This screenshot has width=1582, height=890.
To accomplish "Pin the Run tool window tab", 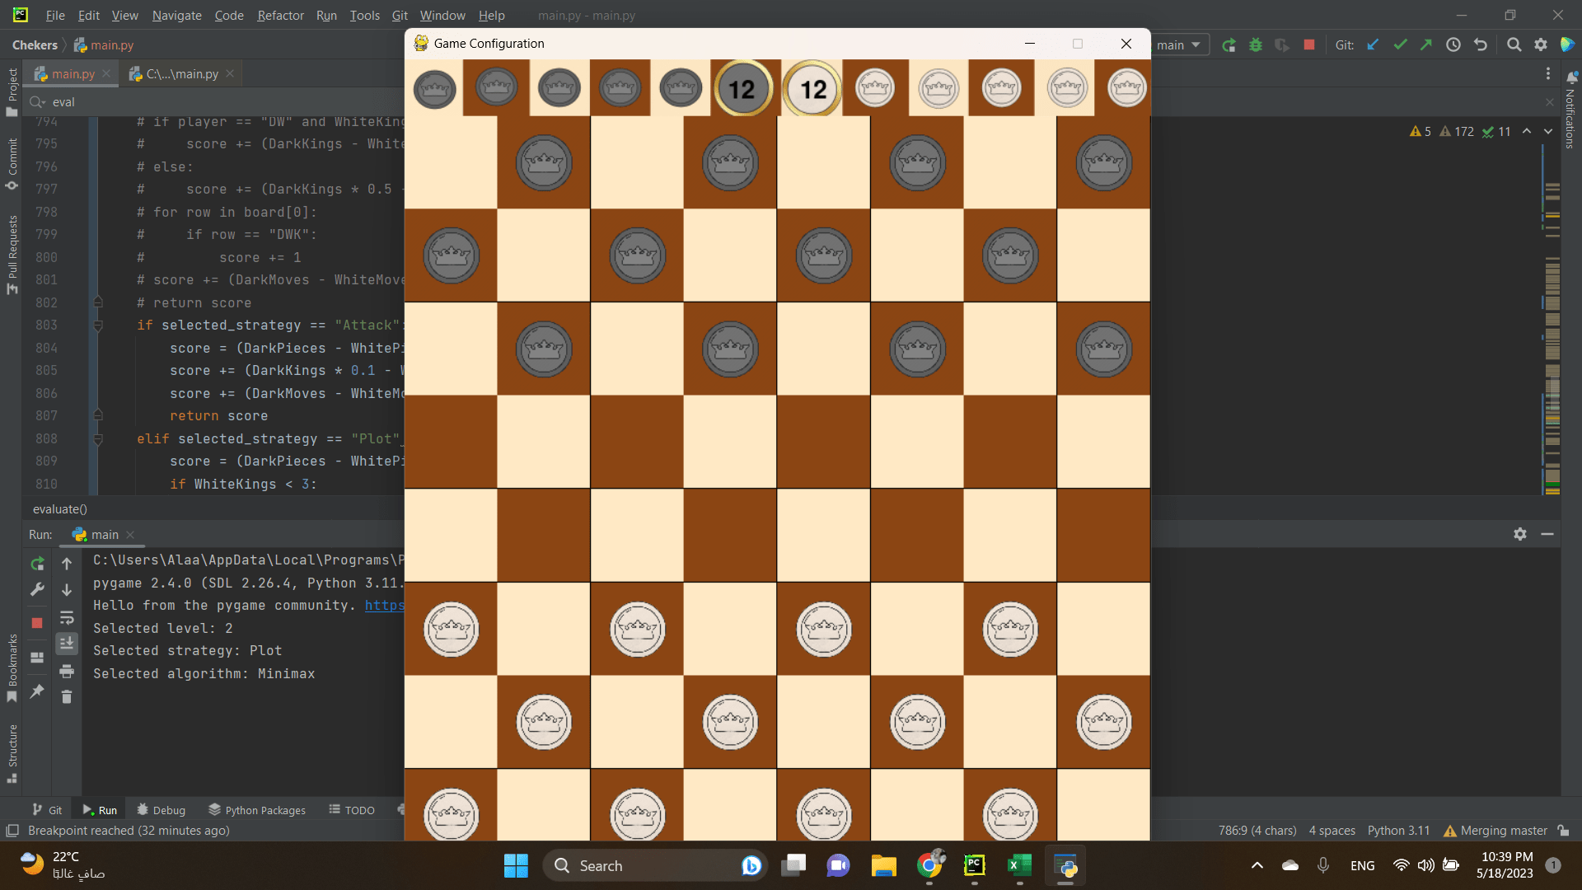I will pyautogui.click(x=36, y=693).
